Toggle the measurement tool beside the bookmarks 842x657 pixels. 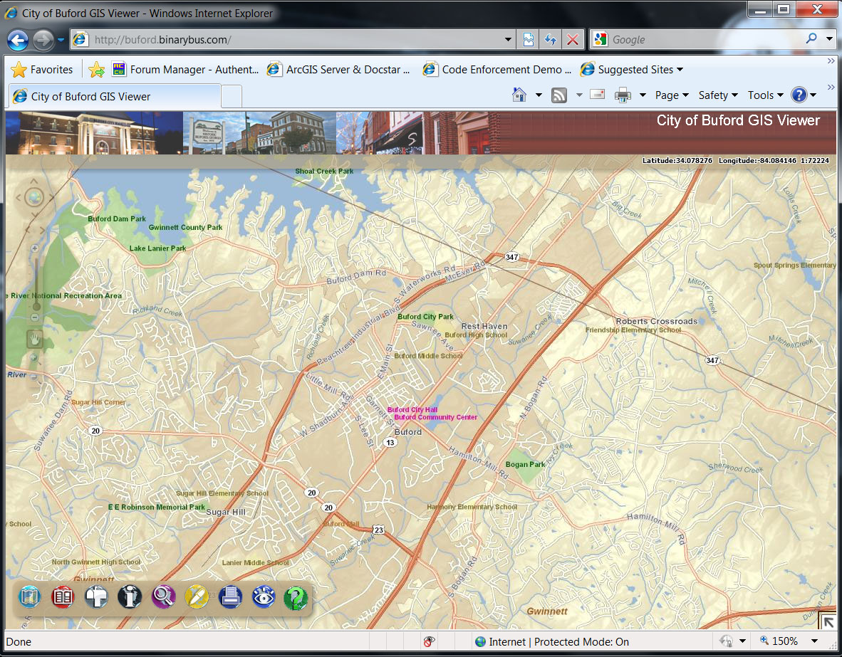(96, 598)
